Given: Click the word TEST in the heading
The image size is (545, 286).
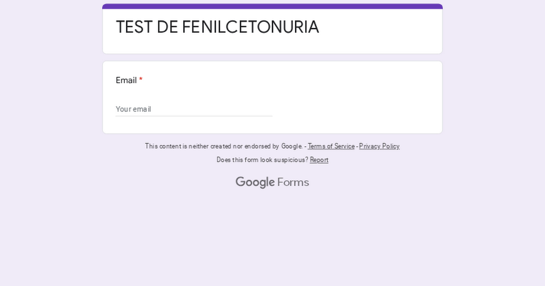Looking at the screenshot, I should click(134, 27).
